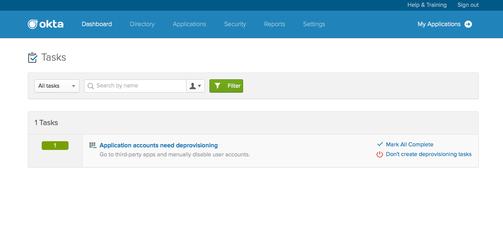Navigate to the Security menu
The image size is (503, 246).
[235, 24]
